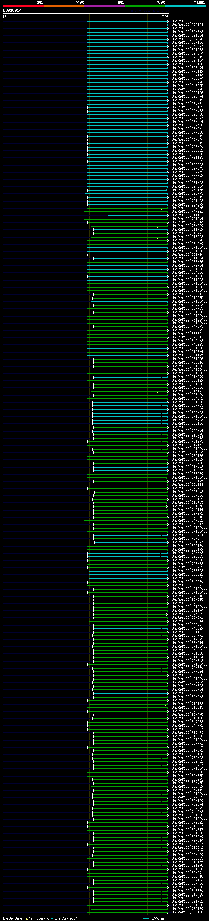Select hit label UniRef100_B5X2Q1

(x=187, y=873)
